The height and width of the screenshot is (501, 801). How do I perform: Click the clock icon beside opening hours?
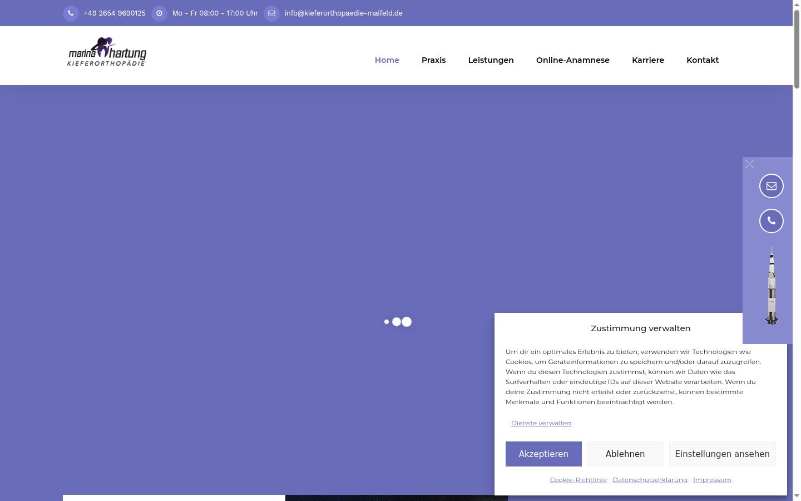(159, 13)
